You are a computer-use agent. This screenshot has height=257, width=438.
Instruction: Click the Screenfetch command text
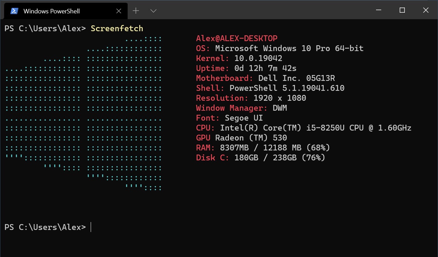pyautogui.click(x=117, y=28)
